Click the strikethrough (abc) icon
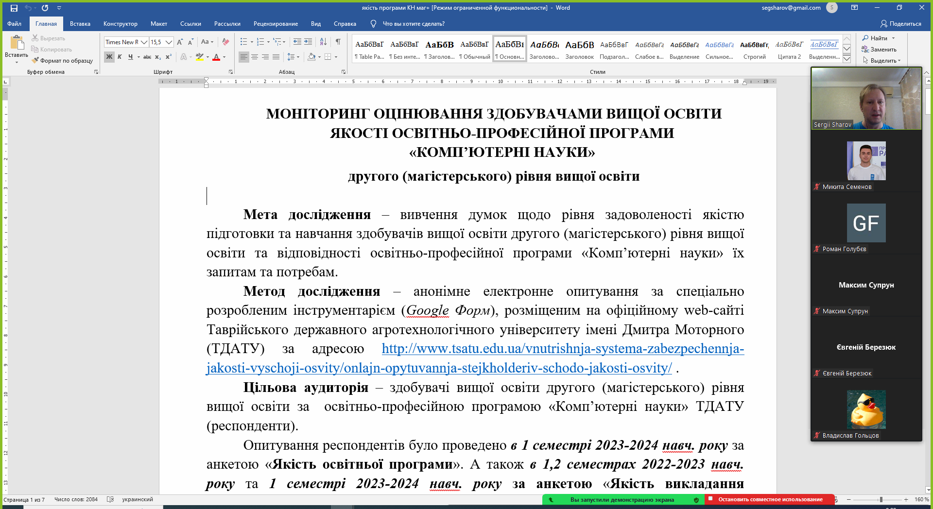 147,57
